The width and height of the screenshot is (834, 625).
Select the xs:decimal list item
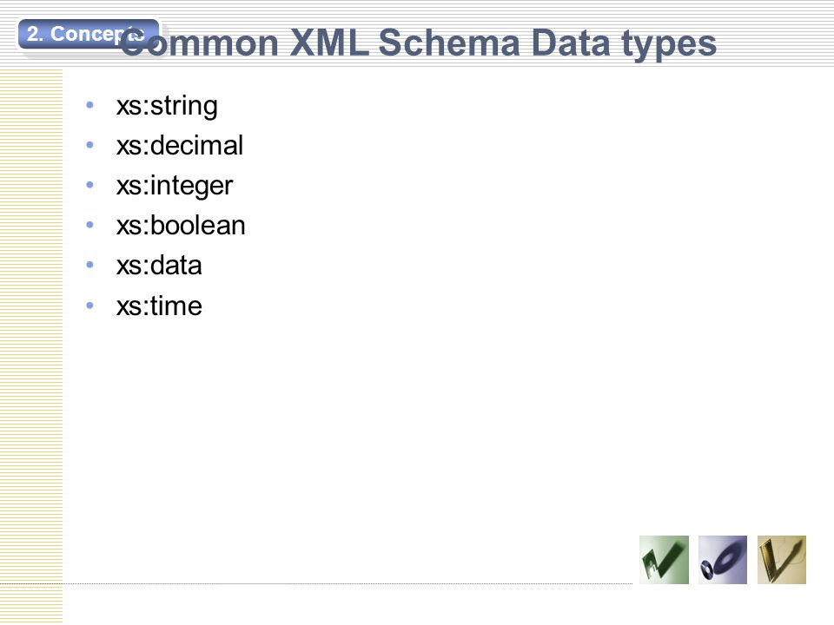coord(180,146)
